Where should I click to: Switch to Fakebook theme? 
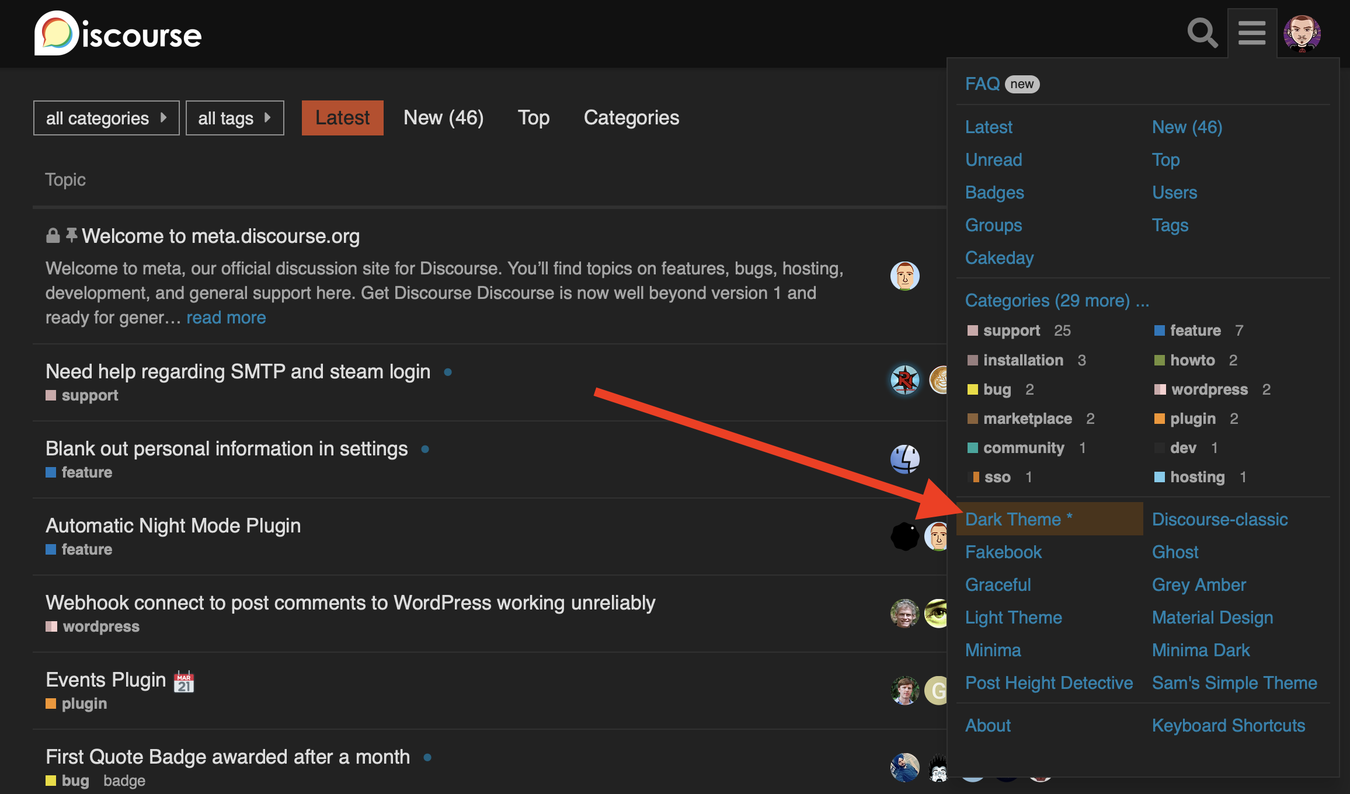tap(1003, 552)
